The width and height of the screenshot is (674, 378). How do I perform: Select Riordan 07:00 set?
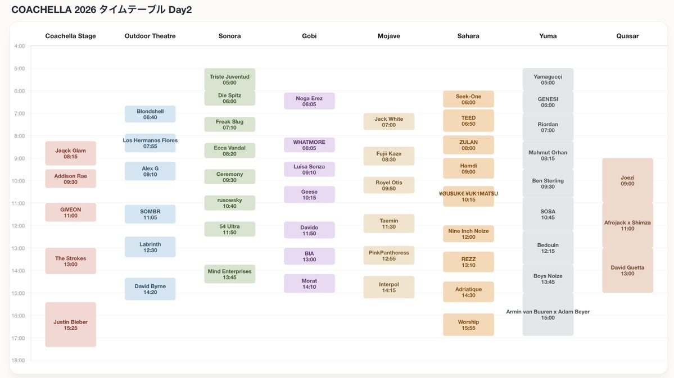point(548,127)
